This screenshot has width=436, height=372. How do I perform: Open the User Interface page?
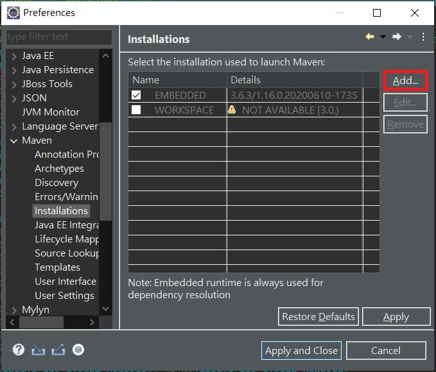(65, 282)
